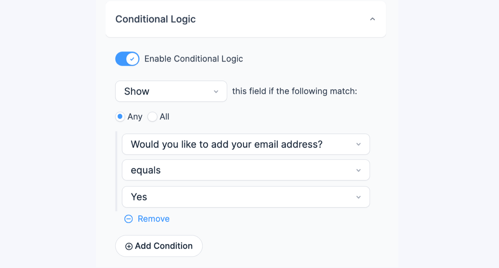The height and width of the screenshot is (268, 499).
Task: Click the collapse chevron on Conditional Logic panel
Action: click(x=372, y=18)
